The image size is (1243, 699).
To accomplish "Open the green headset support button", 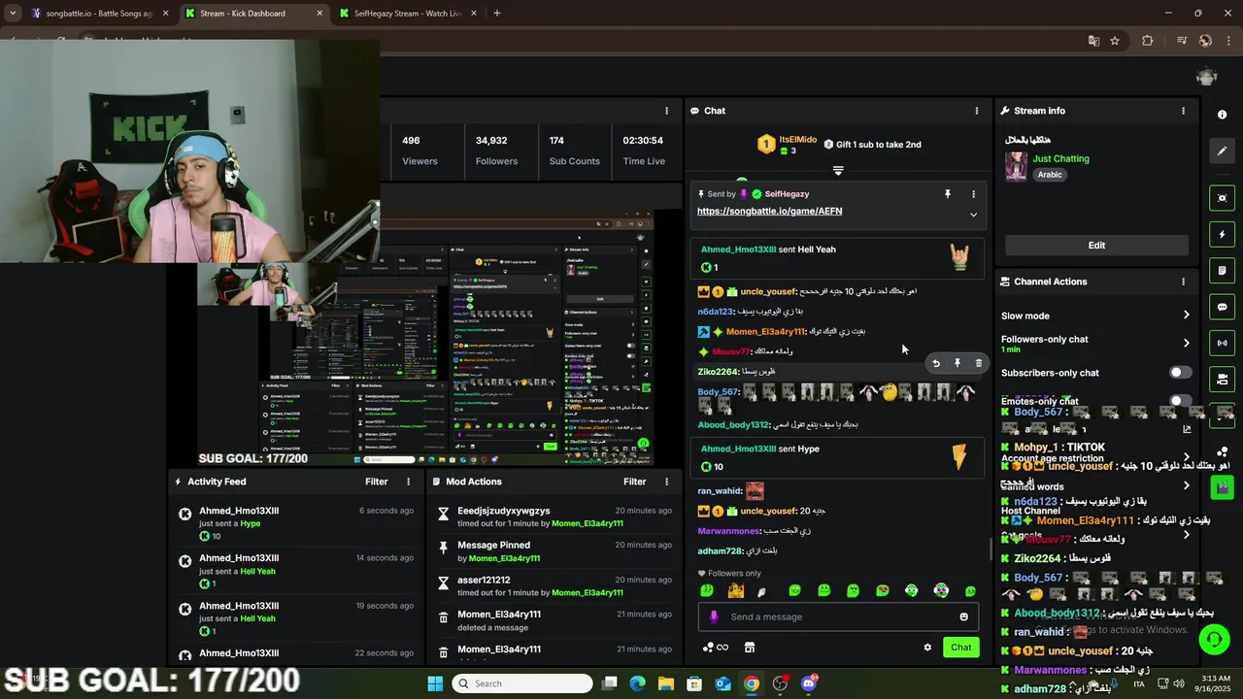I will click(x=1213, y=639).
